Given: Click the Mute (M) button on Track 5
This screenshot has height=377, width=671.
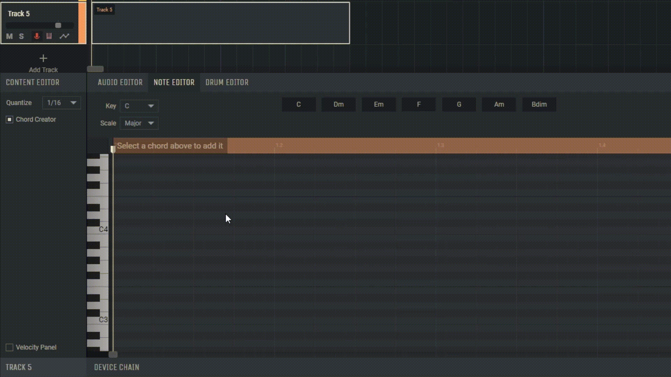Looking at the screenshot, I should [x=9, y=36].
